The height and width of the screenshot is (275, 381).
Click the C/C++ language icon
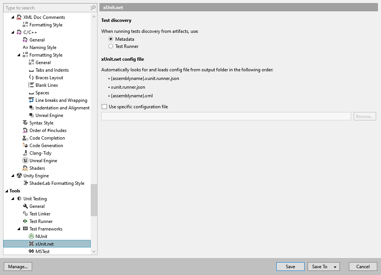coord(19,32)
